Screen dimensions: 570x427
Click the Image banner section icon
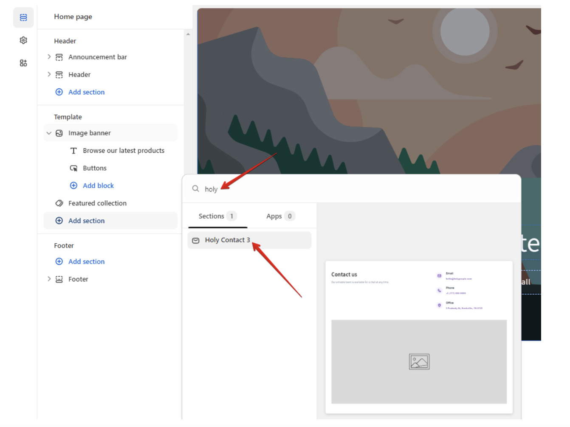pyautogui.click(x=59, y=133)
